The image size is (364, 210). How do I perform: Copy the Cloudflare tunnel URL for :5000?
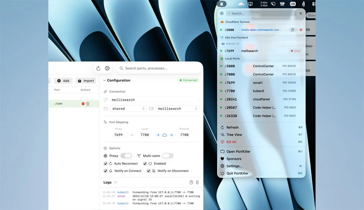coord(293,30)
